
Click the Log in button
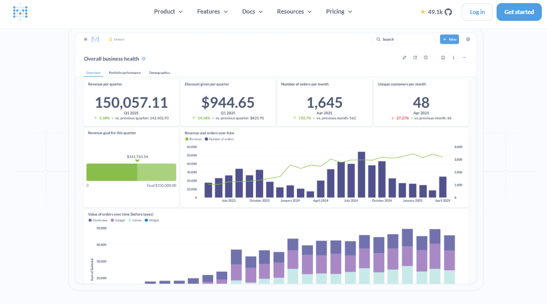point(477,12)
